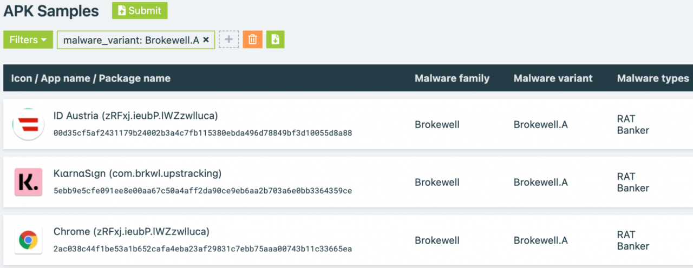Click the Submit button
This screenshot has width=693, height=268.
point(140,11)
